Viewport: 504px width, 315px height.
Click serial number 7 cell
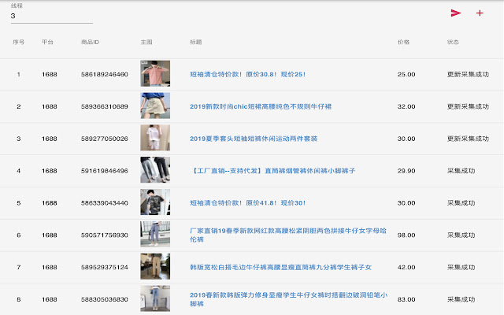[19, 267]
